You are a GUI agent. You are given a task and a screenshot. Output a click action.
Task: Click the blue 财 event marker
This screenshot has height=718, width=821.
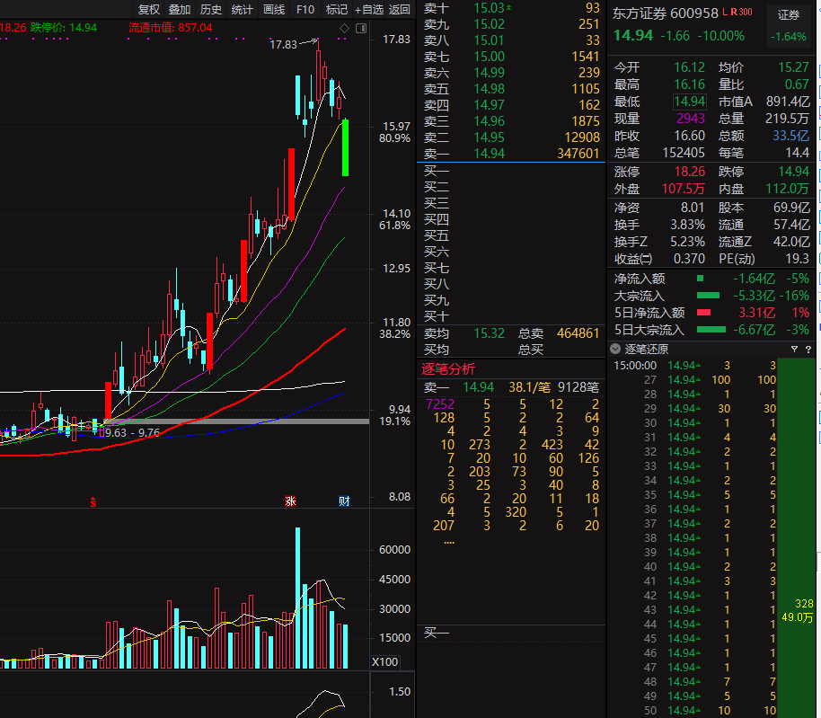point(344,501)
